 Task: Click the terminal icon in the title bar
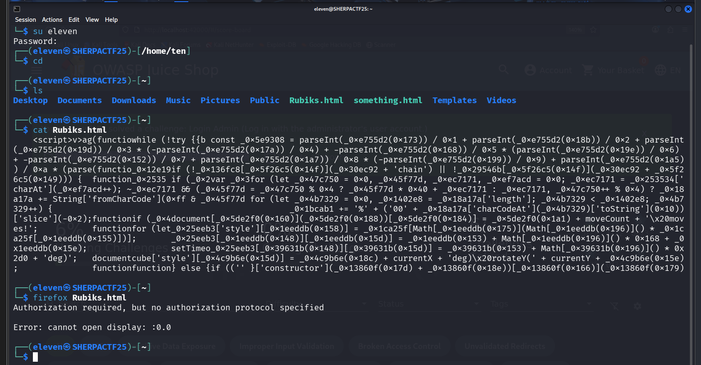click(x=17, y=9)
